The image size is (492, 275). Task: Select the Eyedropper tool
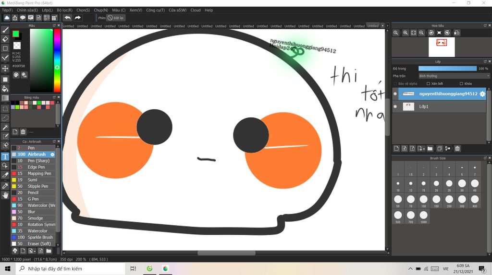point(5,186)
